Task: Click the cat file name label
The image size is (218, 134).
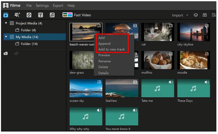Action: pyautogui.click(x=144, y=44)
